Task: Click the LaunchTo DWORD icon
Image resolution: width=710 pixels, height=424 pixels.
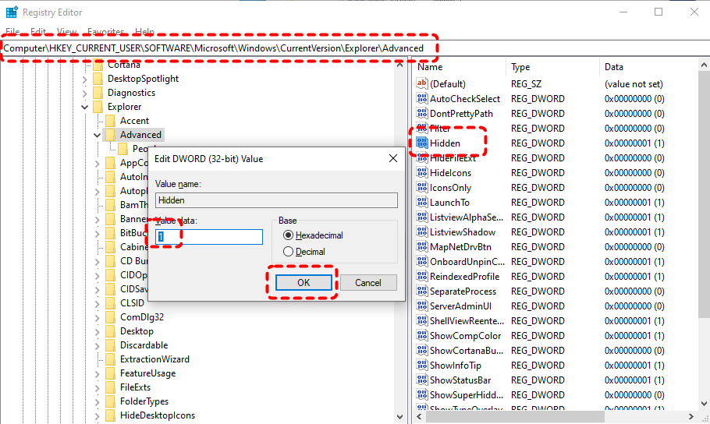Action: [x=422, y=203]
